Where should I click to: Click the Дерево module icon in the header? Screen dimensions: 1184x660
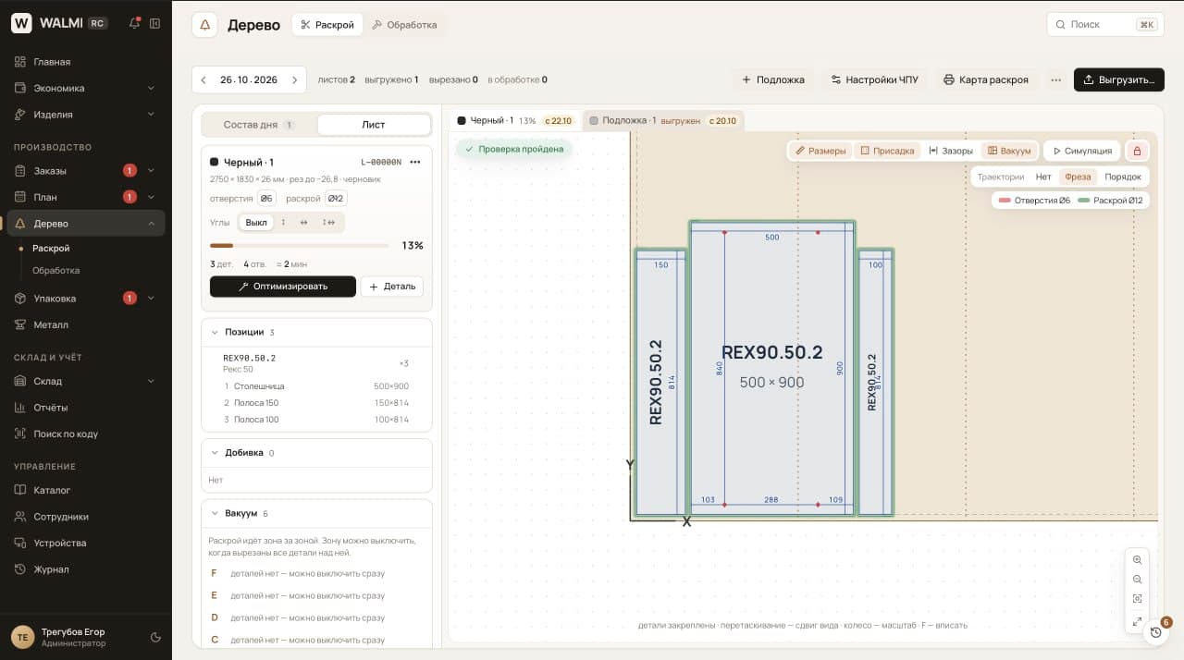[x=204, y=25]
